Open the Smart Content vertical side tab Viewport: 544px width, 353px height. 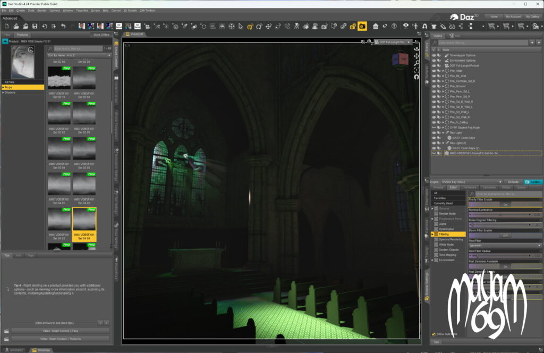pos(116,55)
